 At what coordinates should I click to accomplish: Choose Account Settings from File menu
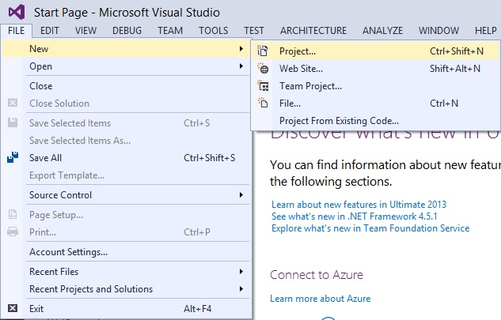click(68, 252)
